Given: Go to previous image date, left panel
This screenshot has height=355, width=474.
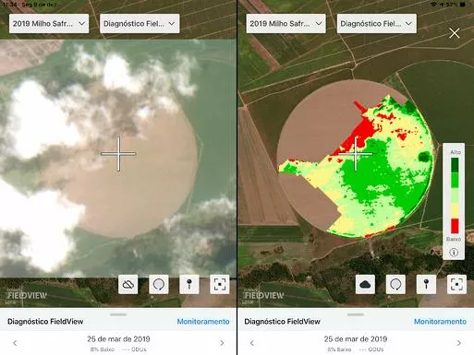Looking at the screenshot, I should (15, 343).
